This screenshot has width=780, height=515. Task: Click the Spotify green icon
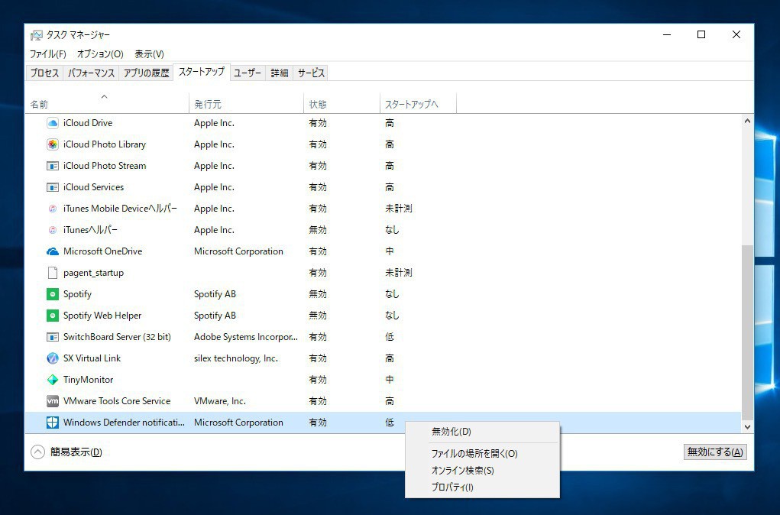click(53, 294)
